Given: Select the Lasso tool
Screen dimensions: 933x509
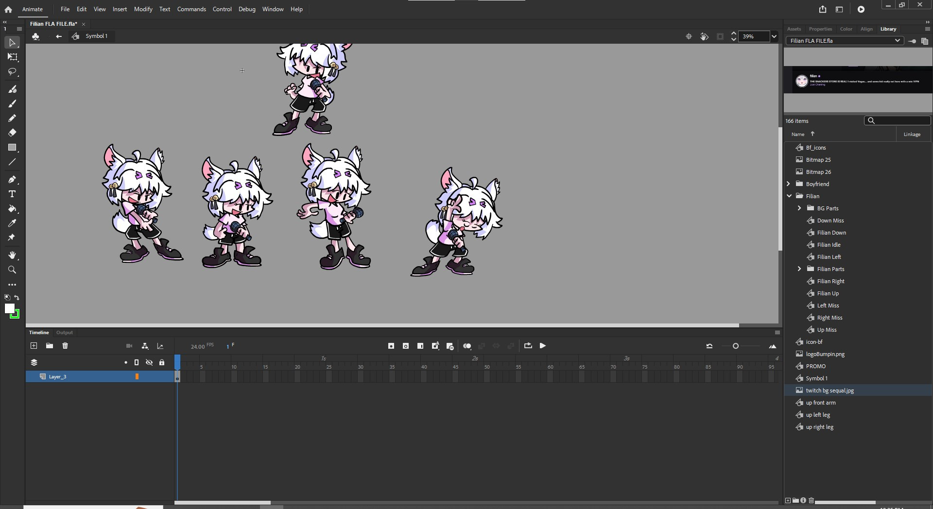Looking at the screenshot, I should coord(12,72).
